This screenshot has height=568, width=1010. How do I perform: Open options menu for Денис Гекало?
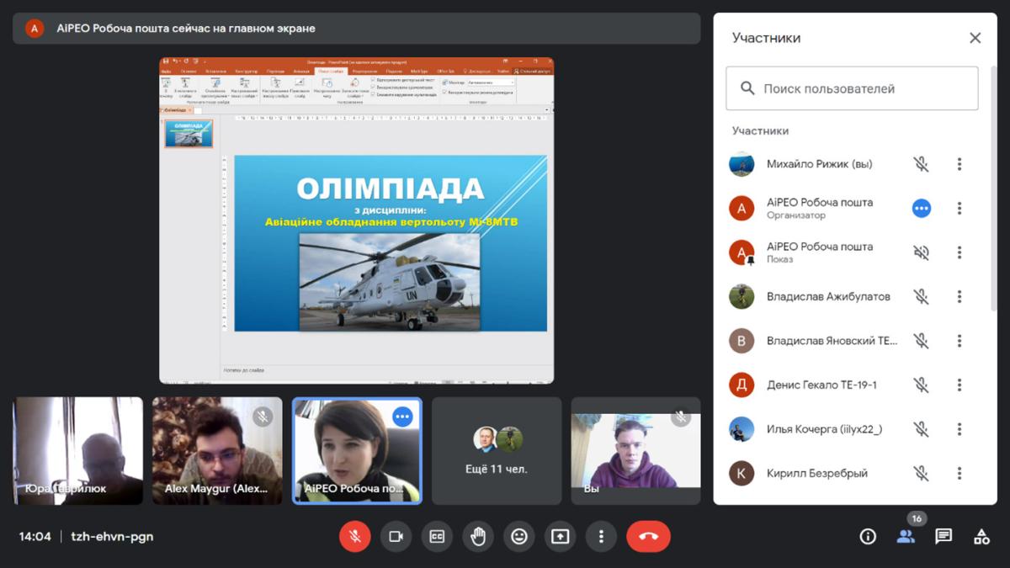(959, 385)
